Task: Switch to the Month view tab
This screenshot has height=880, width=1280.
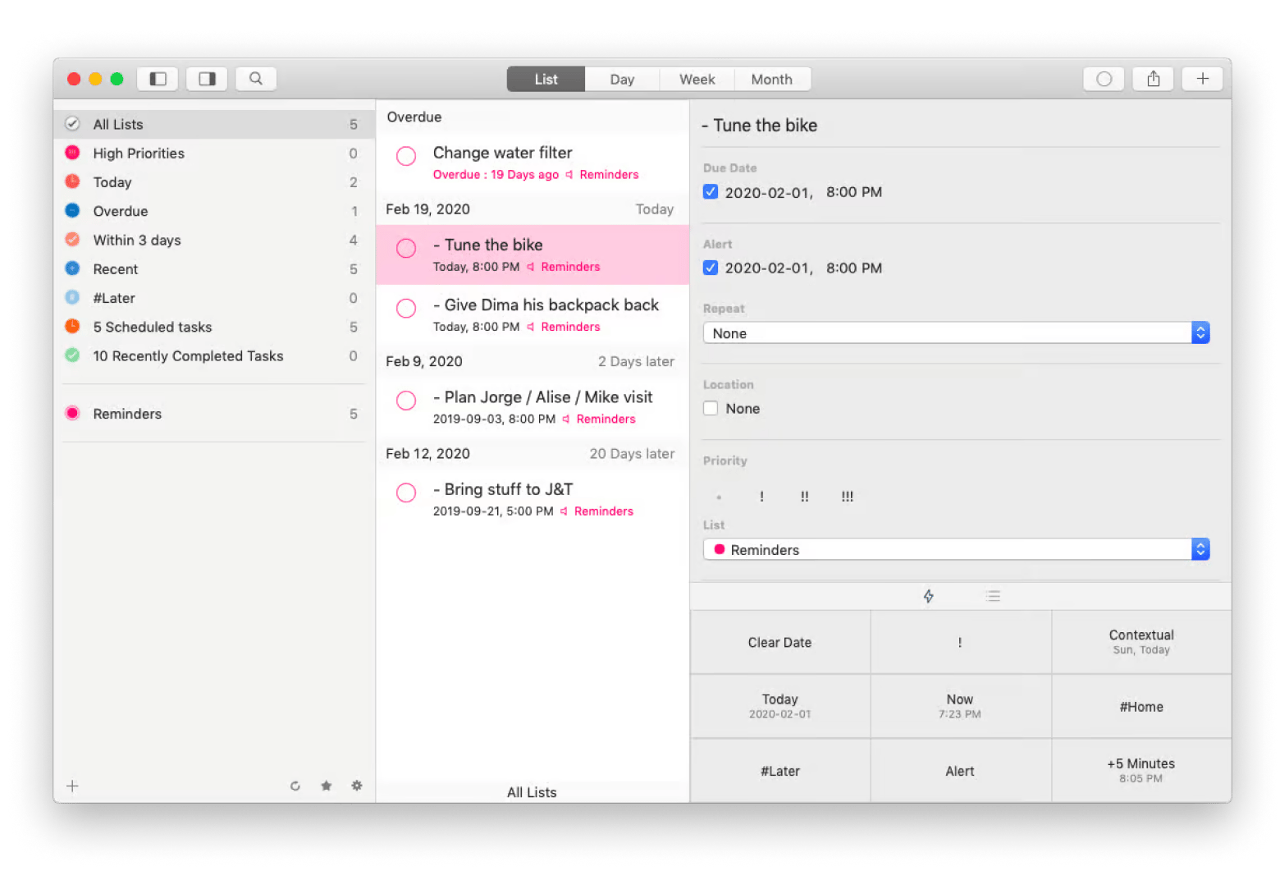Action: (771, 80)
